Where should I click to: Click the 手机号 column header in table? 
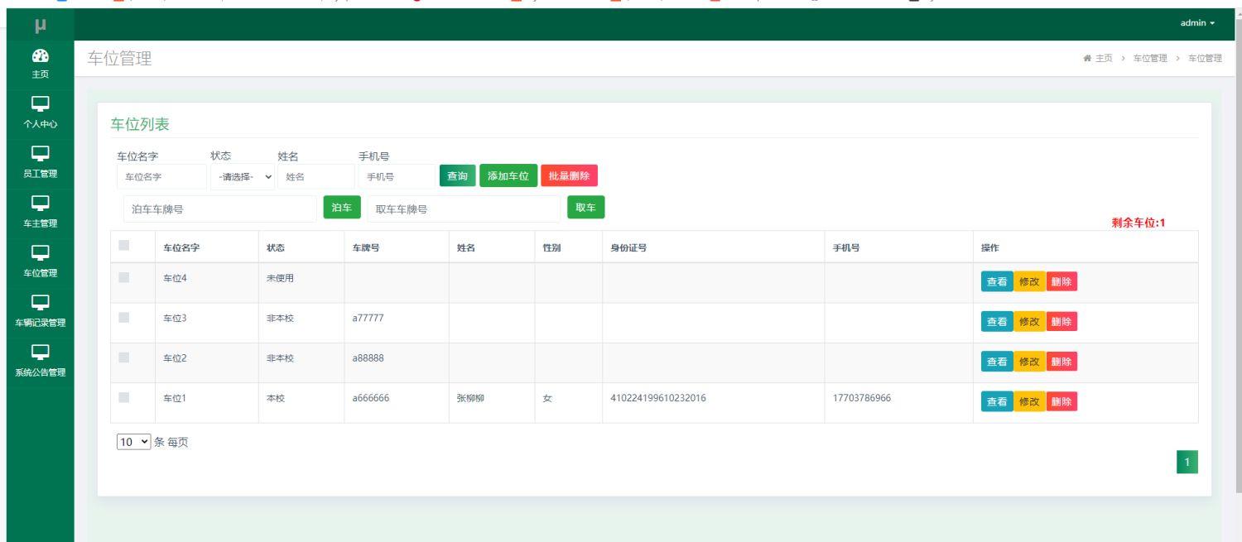click(846, 247)
